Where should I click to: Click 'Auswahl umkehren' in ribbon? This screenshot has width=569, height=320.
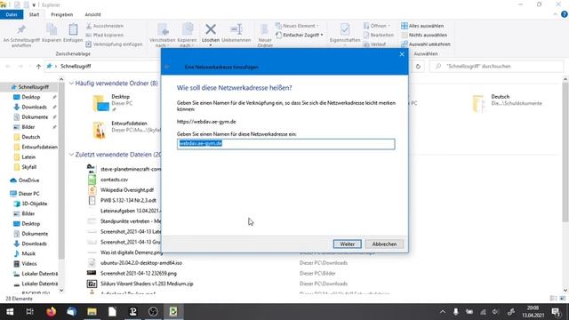tap(426, 44)
